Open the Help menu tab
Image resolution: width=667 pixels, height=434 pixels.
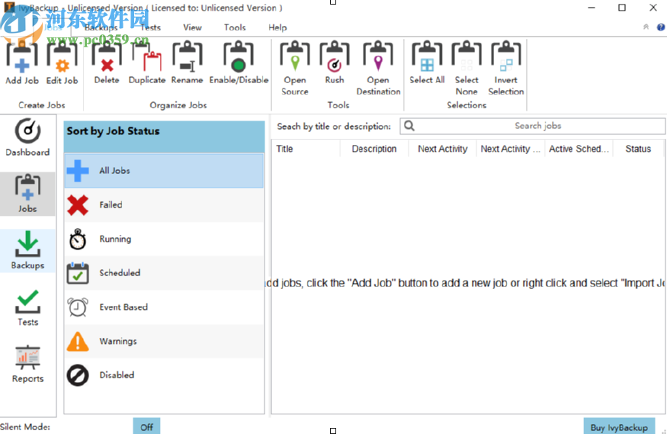(277, 27)
